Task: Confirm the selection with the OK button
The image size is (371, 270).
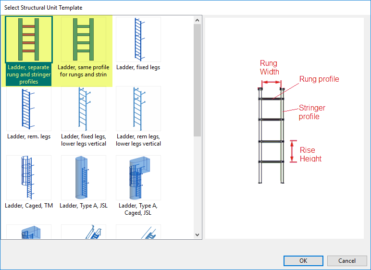Action: pyautogui.click(x=303, y=261)
